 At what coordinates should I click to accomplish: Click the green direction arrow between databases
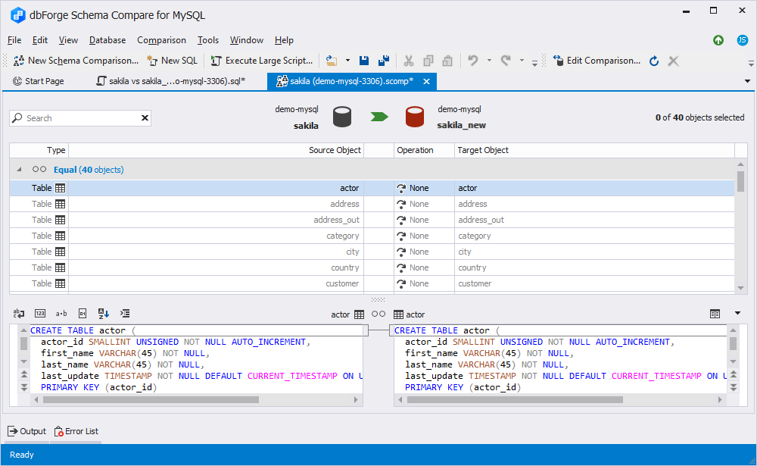pos(379,117)
